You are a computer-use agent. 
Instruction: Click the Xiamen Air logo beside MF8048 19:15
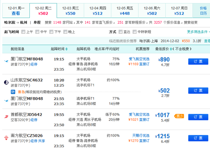coord(6,61)
